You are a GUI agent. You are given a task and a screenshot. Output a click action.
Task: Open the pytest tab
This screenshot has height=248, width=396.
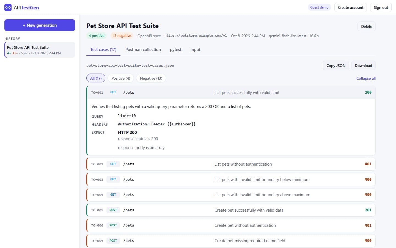pyautogui.click(x=175, y=50)
